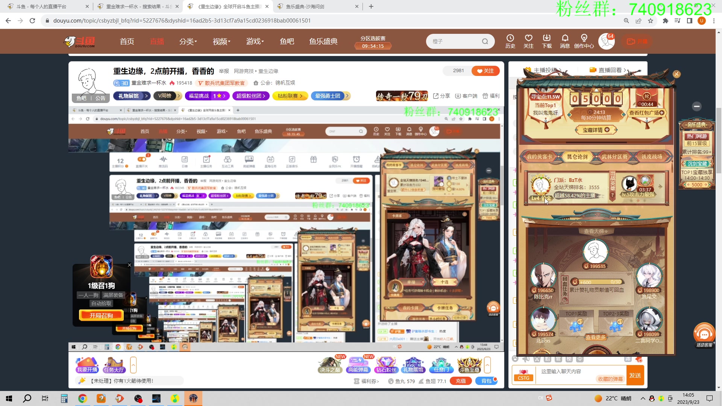This screenshot has height=406, width=722.
Task: Click the 收藏的弹幕 saved danmaku chip
Action: [610, 379]
